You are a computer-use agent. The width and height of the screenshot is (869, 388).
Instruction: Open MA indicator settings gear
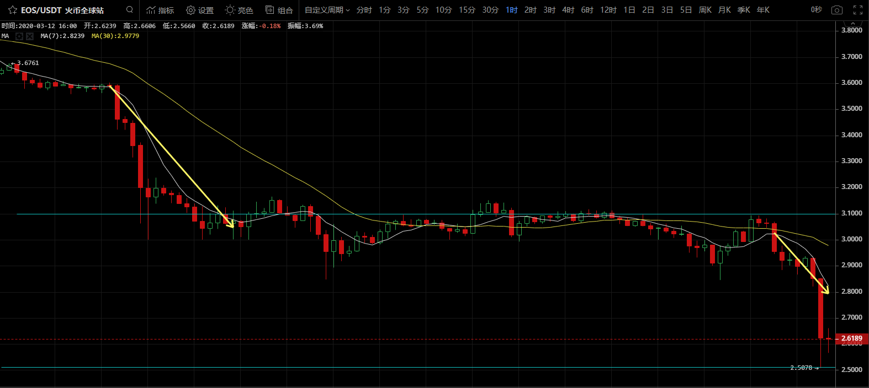19,36
